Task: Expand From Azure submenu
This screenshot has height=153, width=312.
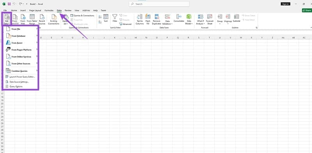Action: coord(22,43)
